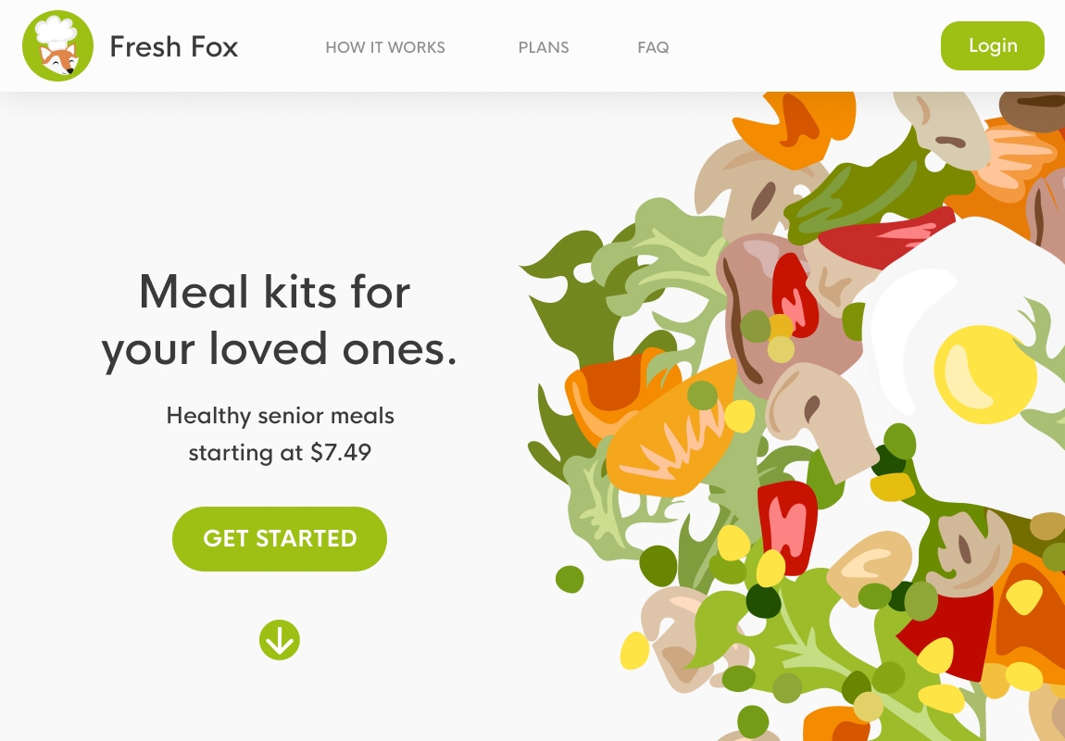Click the 'Meal kits for your loved ones' headline
This screenshot has width=1065, height=741.
[279, 320]
